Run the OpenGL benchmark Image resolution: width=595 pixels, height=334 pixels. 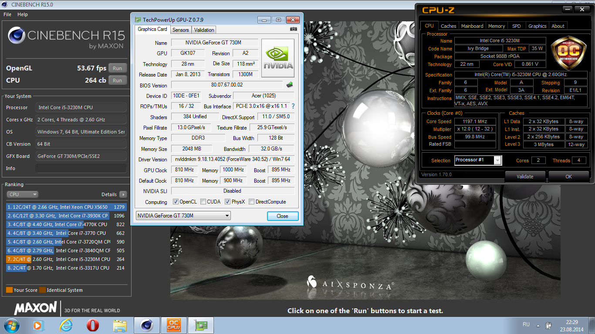click(118, 68)
